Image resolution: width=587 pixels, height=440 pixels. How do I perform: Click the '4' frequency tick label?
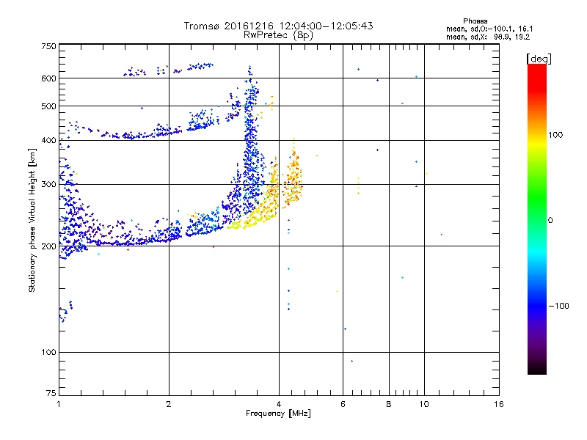coord(279,404)
